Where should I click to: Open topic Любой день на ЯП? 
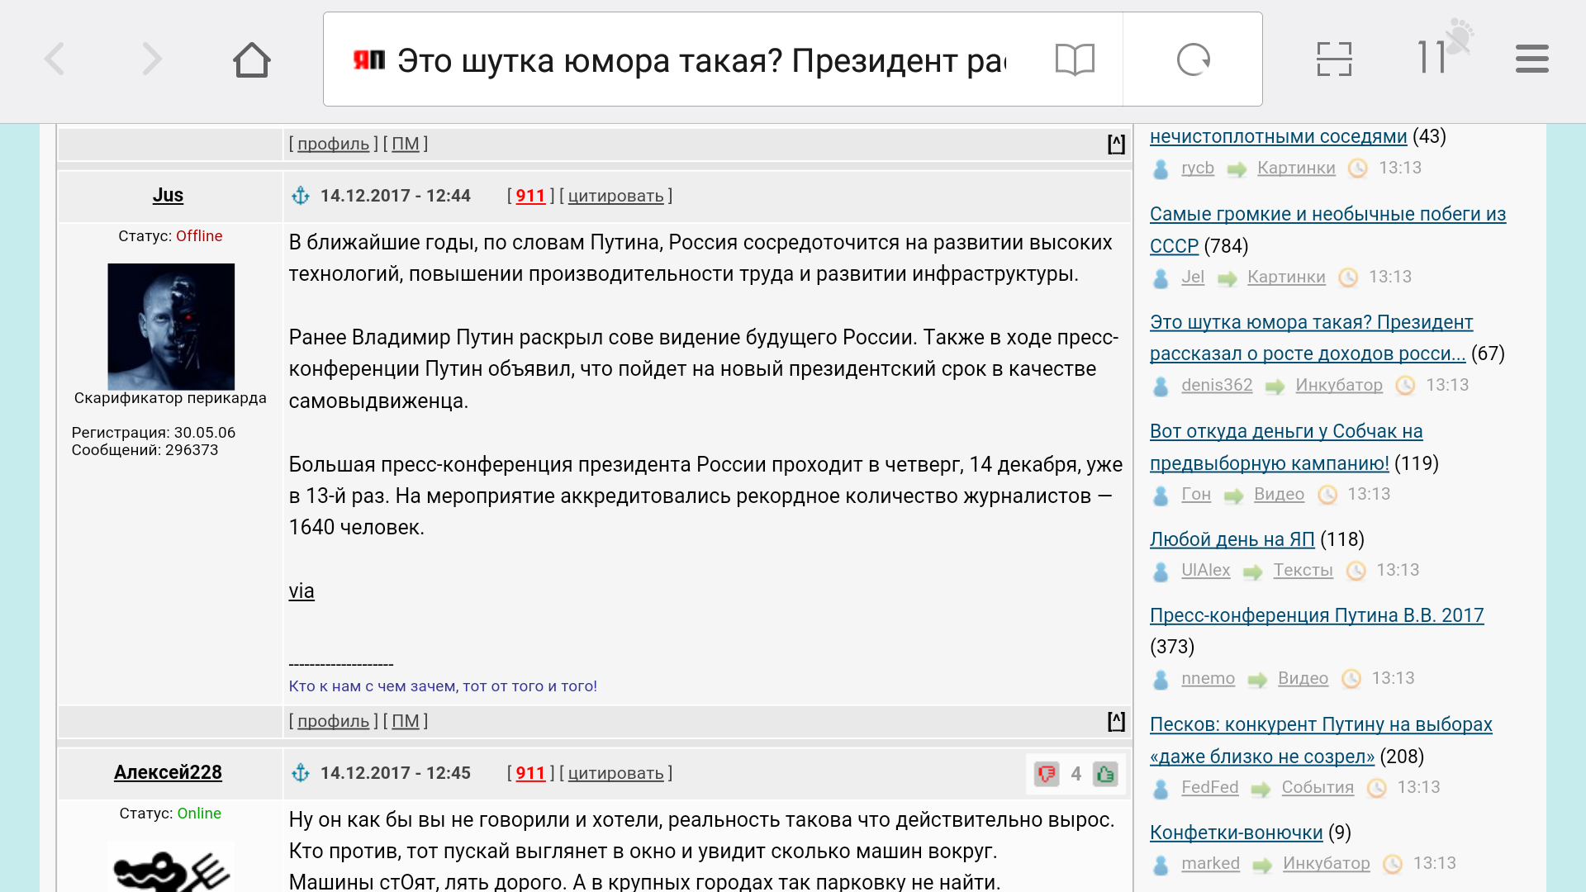tap(1232, 539)
